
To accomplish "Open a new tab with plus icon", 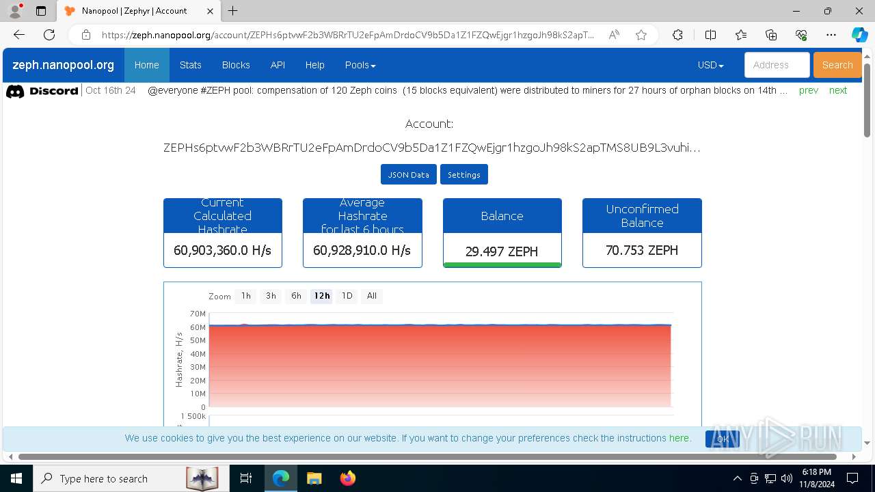I will 233,11.
